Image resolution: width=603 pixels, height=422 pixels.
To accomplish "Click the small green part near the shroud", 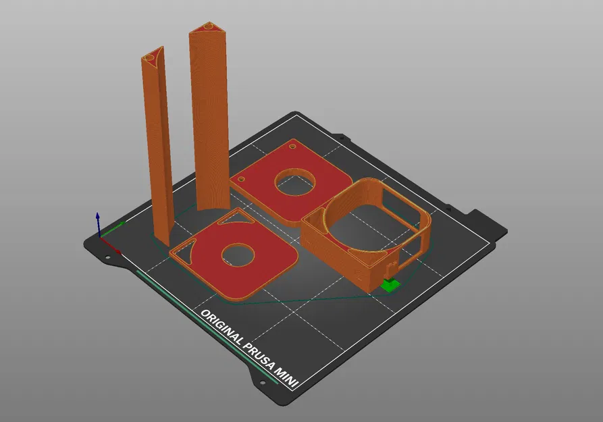I will click(390, 286).
